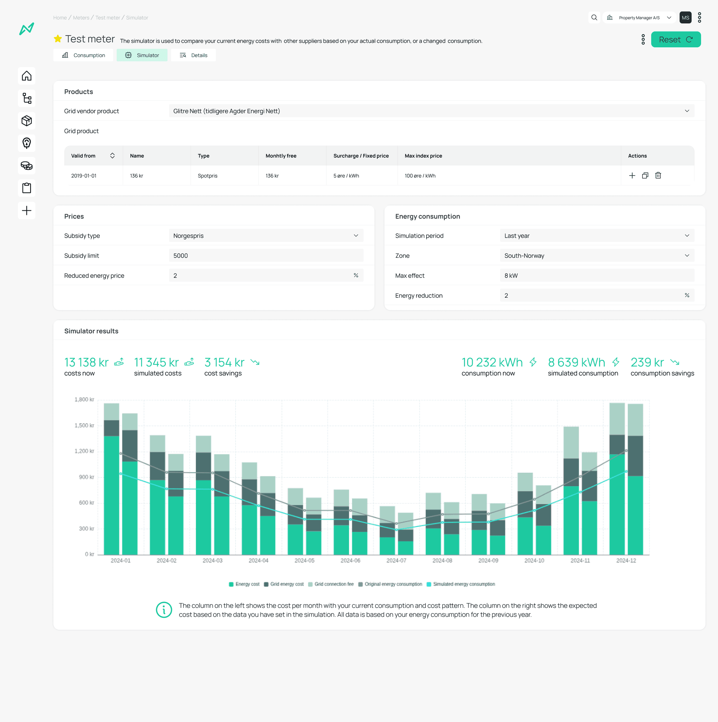
Task: Go to Home breadcrumb
Action: 60,18
